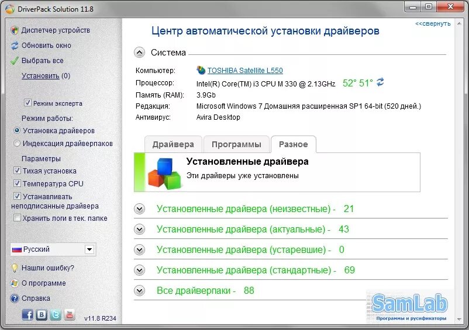Screen dimensions: 469x330
Task: Open Device Manager shield icon
Action: click(14, 30)
